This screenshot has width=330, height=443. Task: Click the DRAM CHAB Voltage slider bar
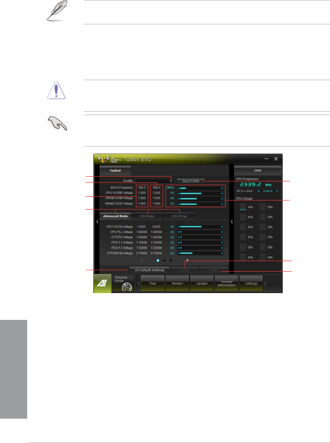(x=200, y=199)
